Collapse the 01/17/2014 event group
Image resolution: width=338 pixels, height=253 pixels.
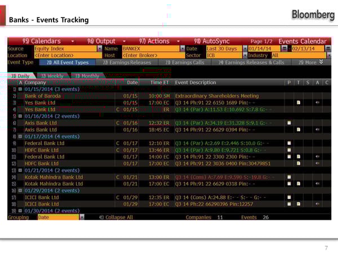pyautogui.click(x=20, y=137)
